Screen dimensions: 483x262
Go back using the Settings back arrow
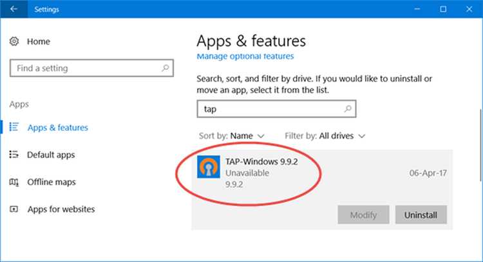14,9
